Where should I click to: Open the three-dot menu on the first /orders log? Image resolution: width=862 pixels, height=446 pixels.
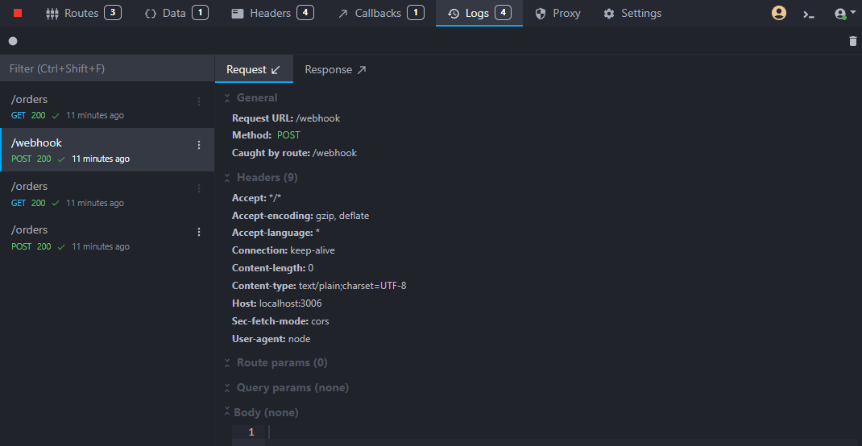tap(199, 101)
